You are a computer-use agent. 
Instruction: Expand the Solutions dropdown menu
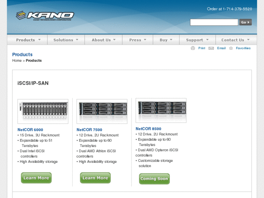click(x=66, y=40)
